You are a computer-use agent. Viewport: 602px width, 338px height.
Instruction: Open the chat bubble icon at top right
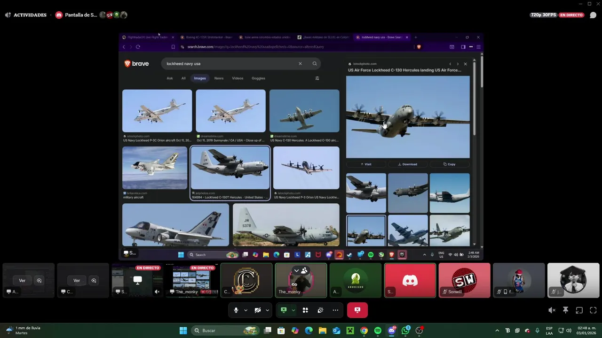pos(593,15)
